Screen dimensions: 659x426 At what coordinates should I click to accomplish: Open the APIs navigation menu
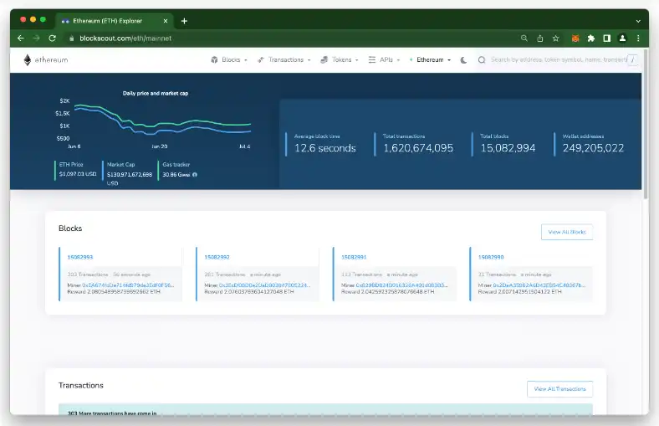[x=384, y=59]
